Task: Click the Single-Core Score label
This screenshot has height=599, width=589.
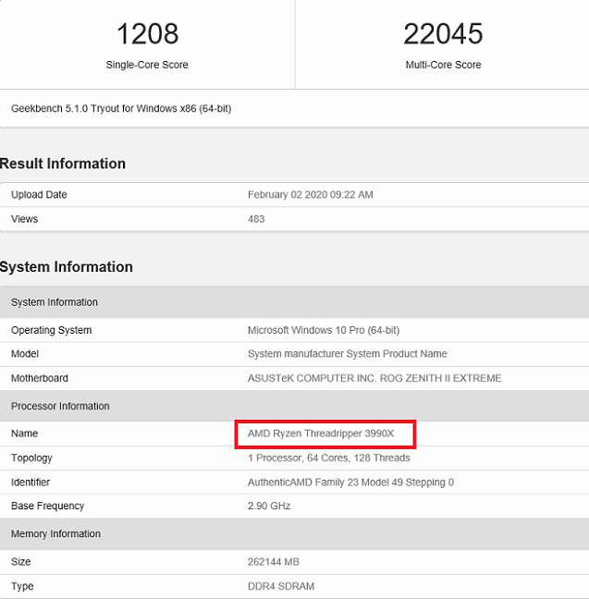Action: (147, 65)
